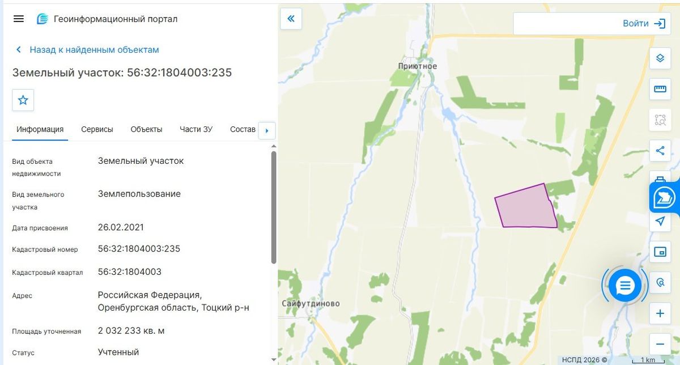Select cadastral quarter value 56:32:1804003
The image size is (680, 365).
pos(130,272)
